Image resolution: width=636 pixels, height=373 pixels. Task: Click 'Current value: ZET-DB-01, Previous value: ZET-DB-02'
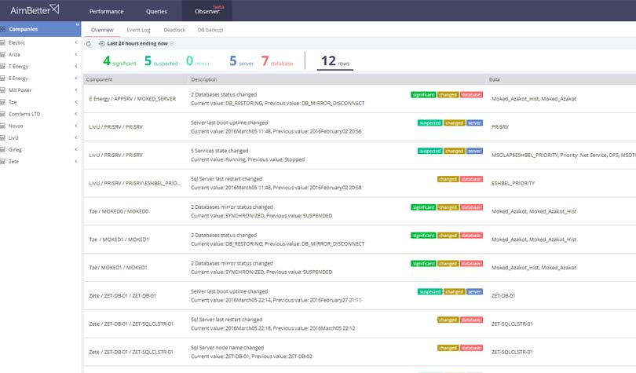point(251,357)
